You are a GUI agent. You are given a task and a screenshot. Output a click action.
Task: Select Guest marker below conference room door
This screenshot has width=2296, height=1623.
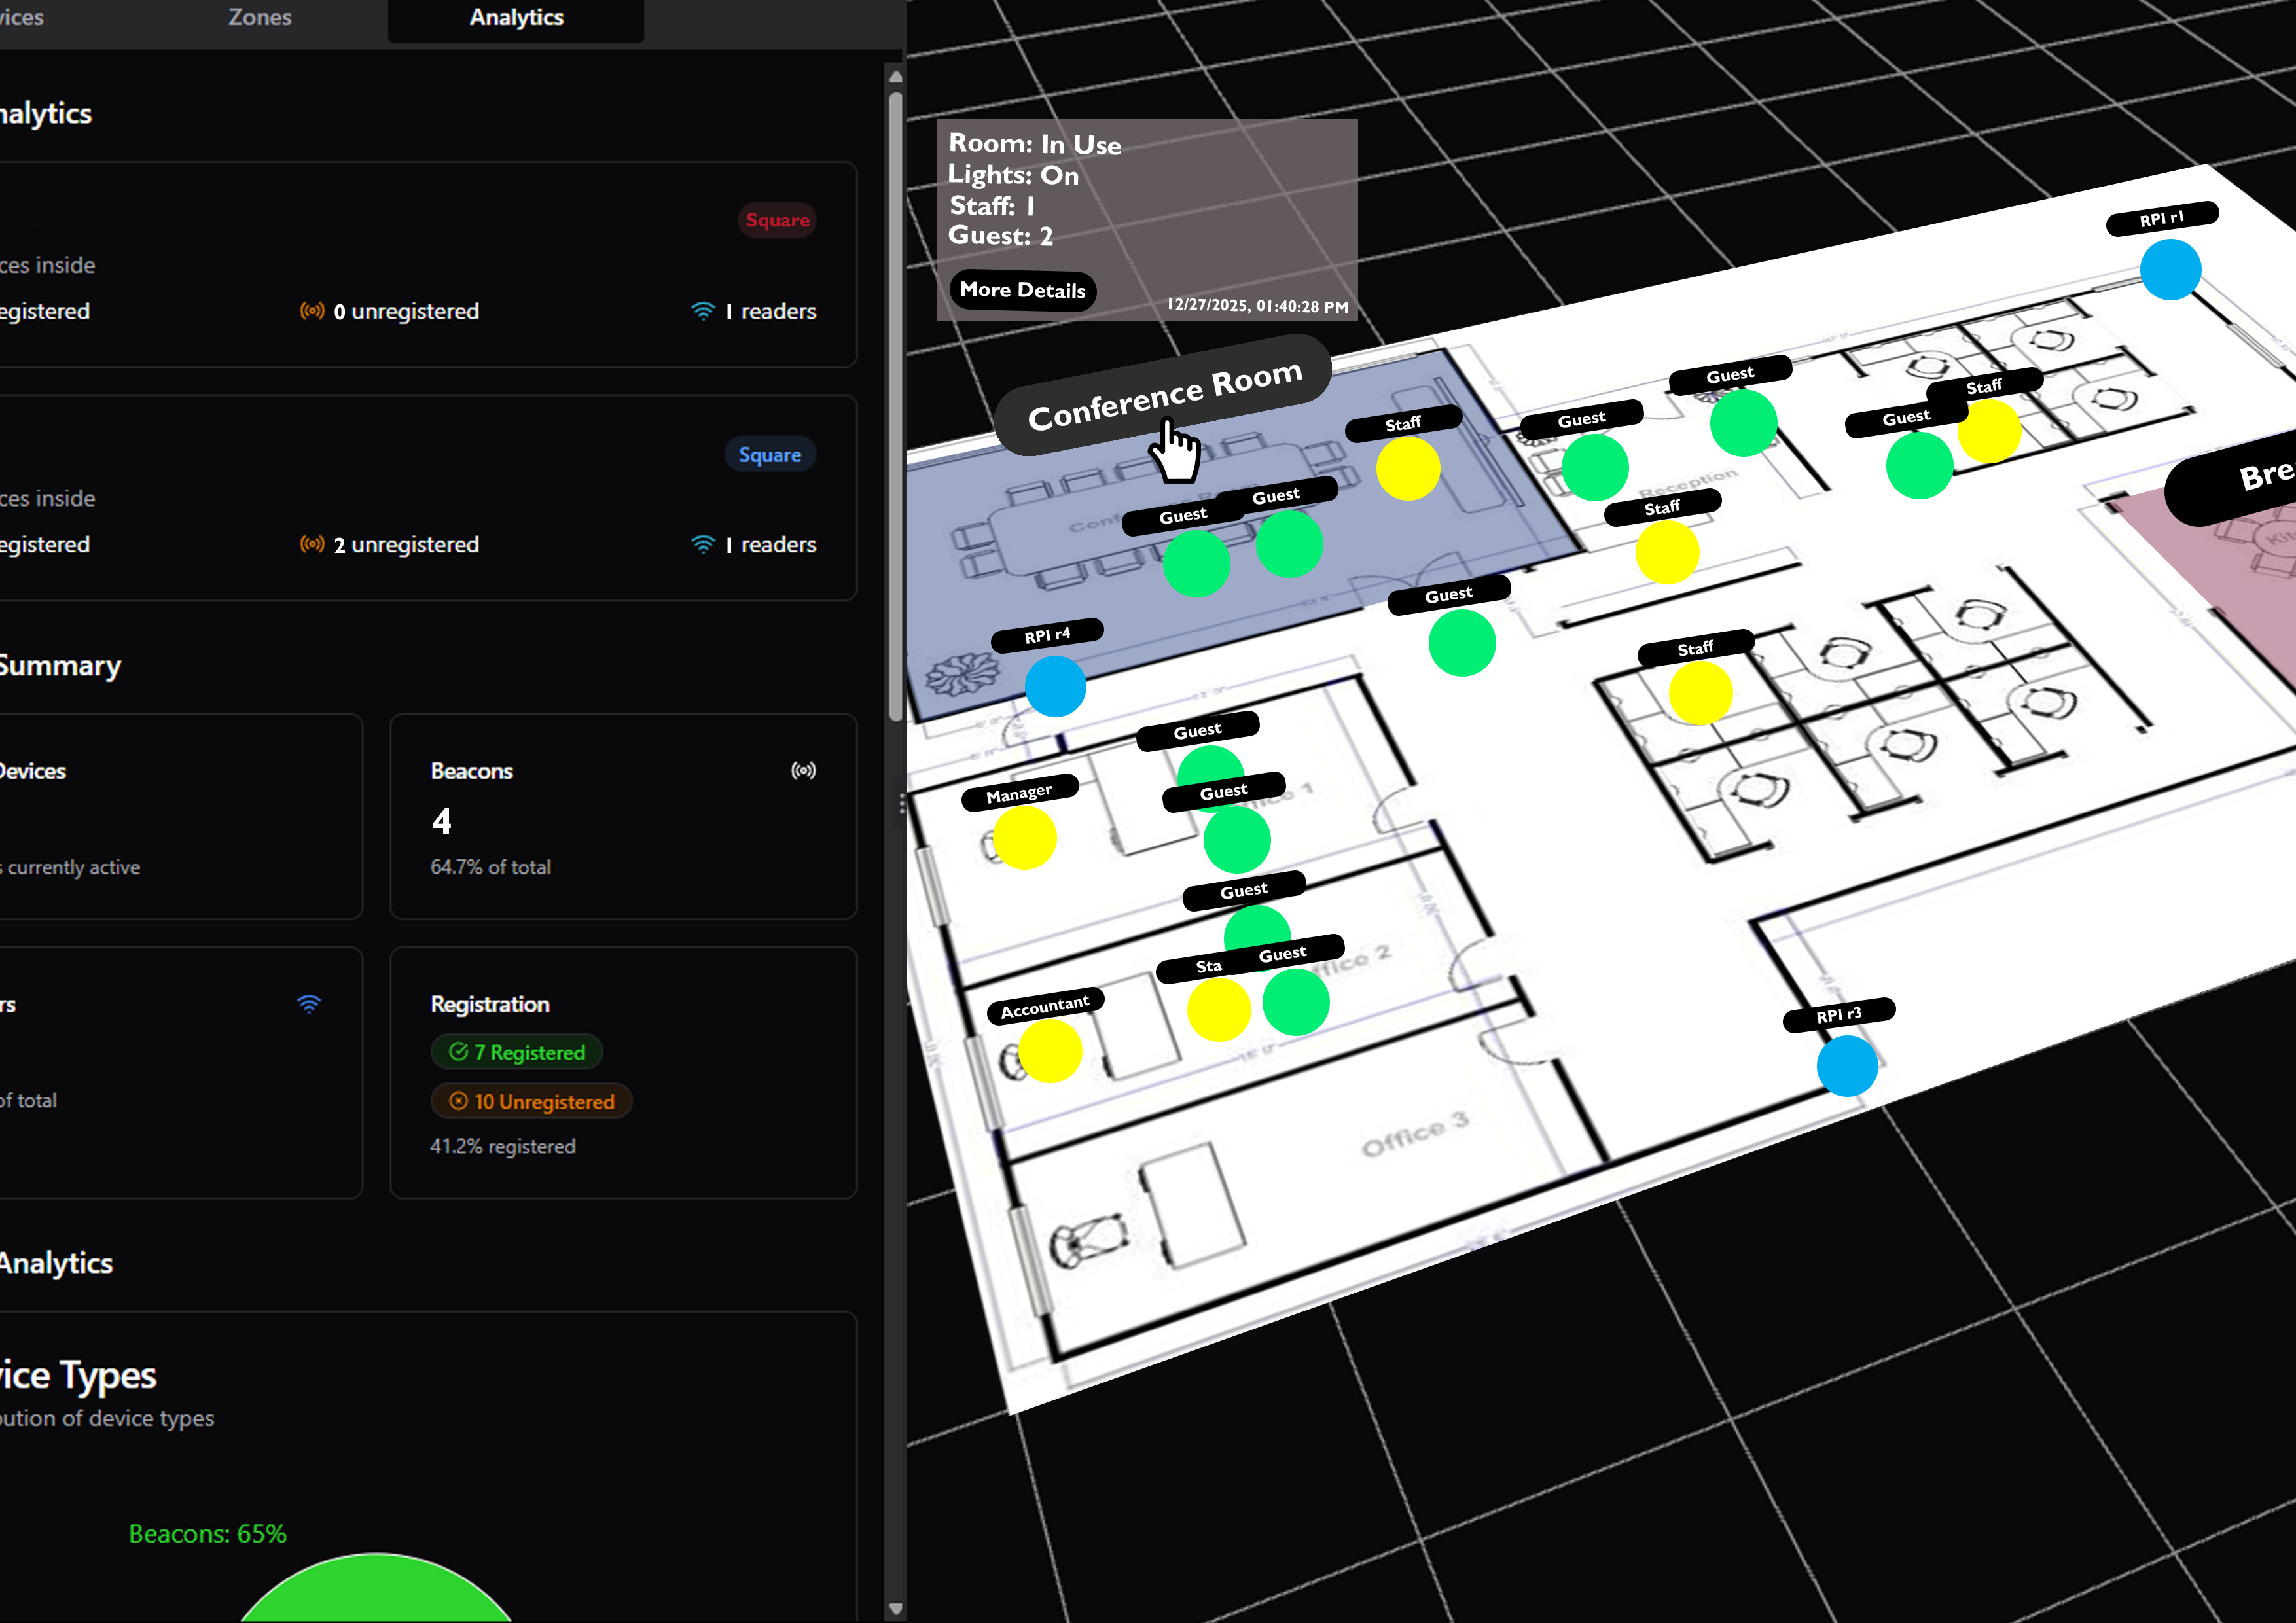coord(1462,643)
